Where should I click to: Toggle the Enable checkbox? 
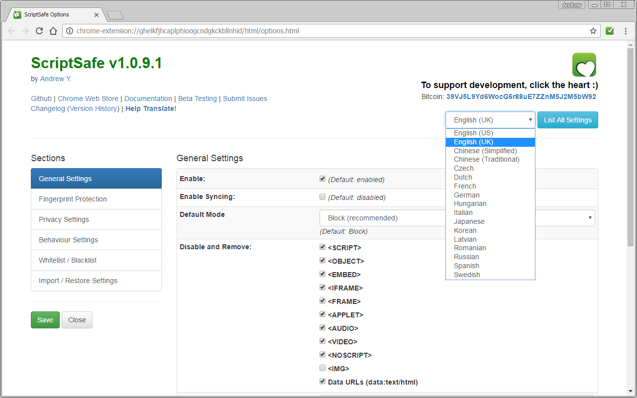click(x=322, y=179)
